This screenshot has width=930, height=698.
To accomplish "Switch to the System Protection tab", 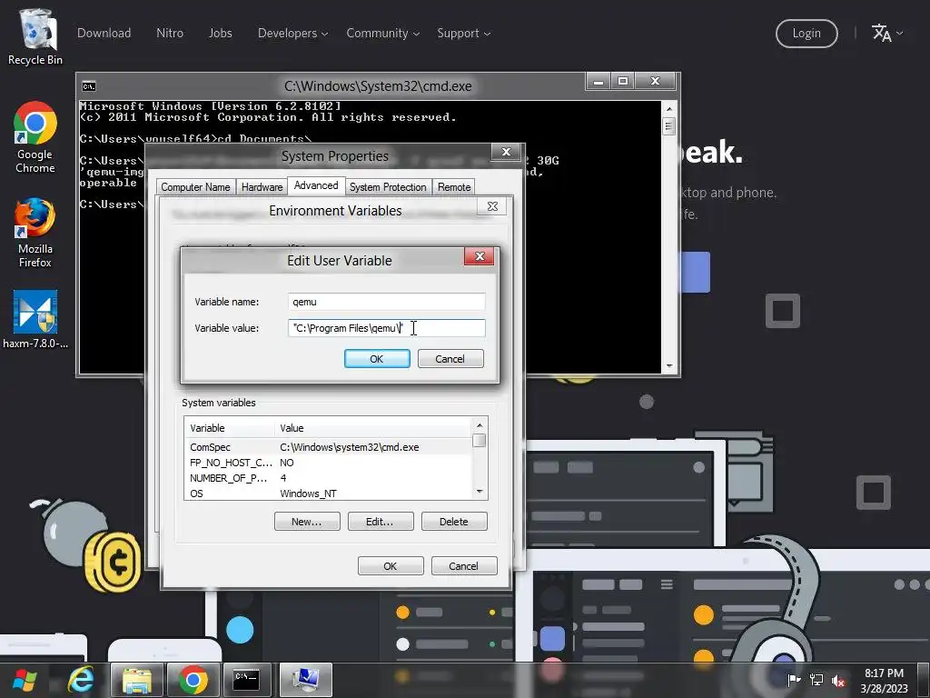I will [388, 187].
